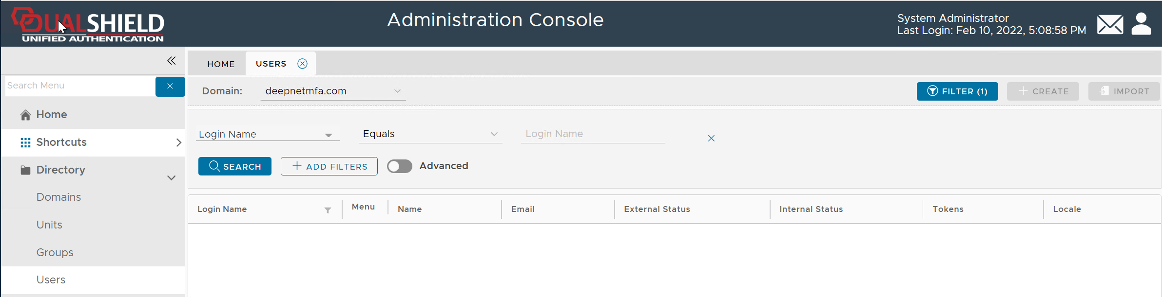Collapse the Directory section
Image resolution: width=1162 pixels, height=297 pixels.
(x=171, y=178)
